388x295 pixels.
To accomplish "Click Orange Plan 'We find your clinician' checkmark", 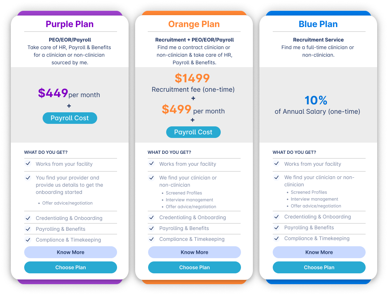I will pyautogui.click(x=151, y=178).
